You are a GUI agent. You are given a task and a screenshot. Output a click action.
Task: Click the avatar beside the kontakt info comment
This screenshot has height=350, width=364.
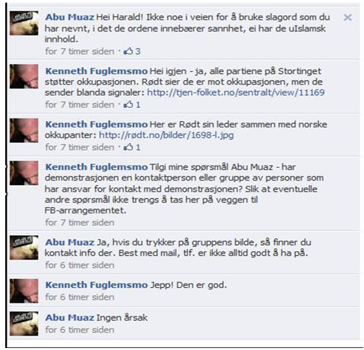tap(24, 248)
